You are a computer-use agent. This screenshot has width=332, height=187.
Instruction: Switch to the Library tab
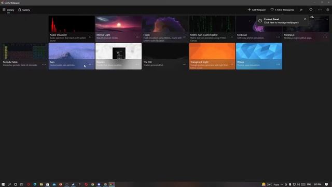8,10
